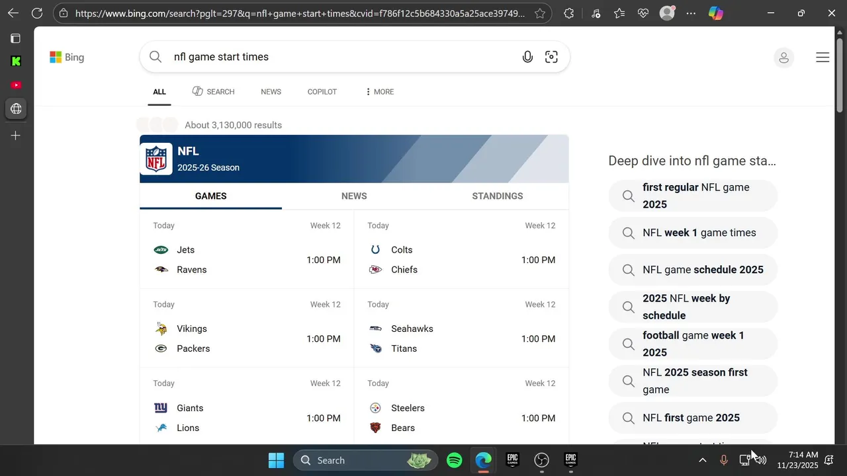The height and width of the screenshot is (476, 847).
Task: Search NFL week 1 game times suggestion
Action: coord(693,233)
